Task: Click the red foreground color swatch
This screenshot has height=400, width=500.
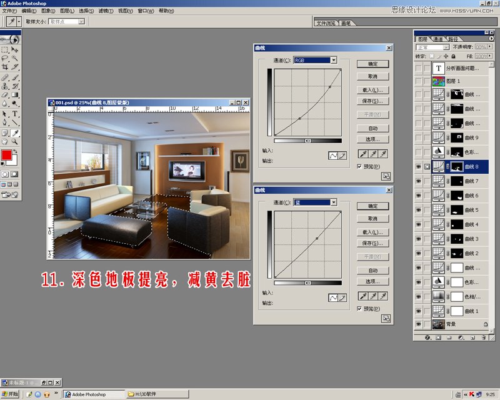Action: pos(6,155)
